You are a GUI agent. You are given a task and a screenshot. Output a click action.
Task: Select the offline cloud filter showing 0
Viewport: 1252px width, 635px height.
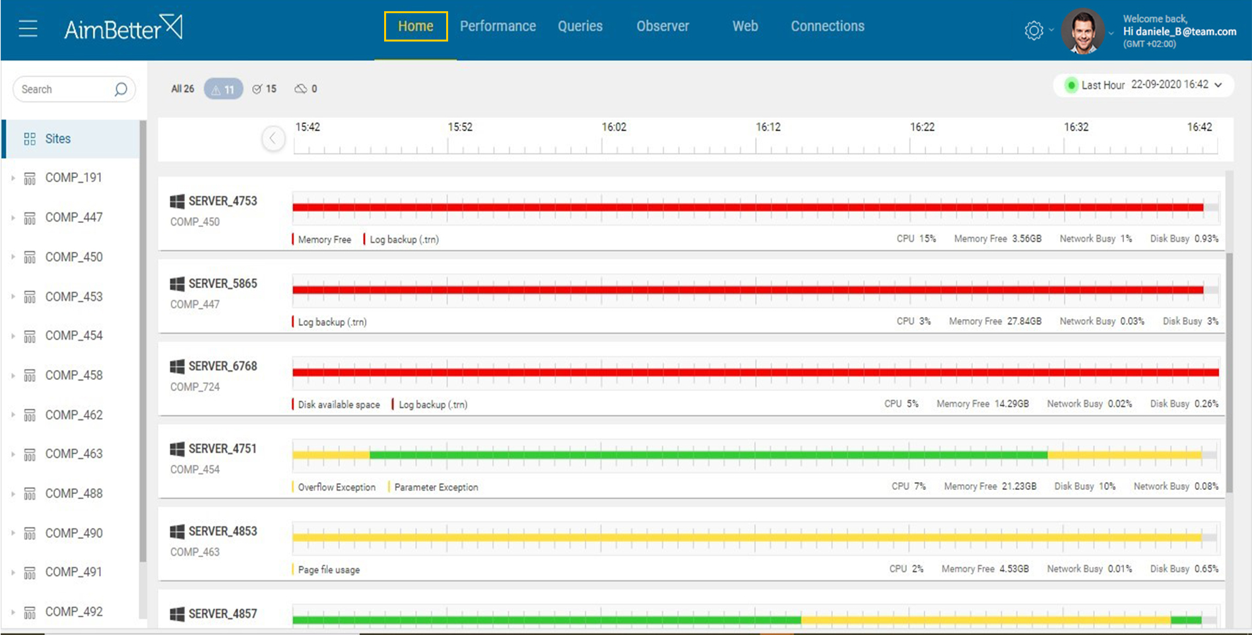pos(305,88)
